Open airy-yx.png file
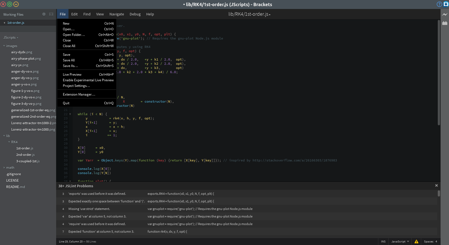Viewport: 449px width, 245px height. tap(20, 65)
